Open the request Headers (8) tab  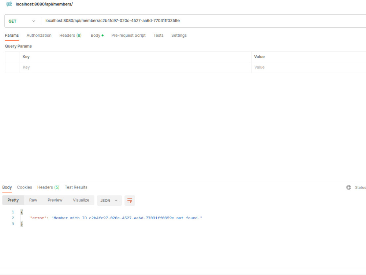(70, 35)
